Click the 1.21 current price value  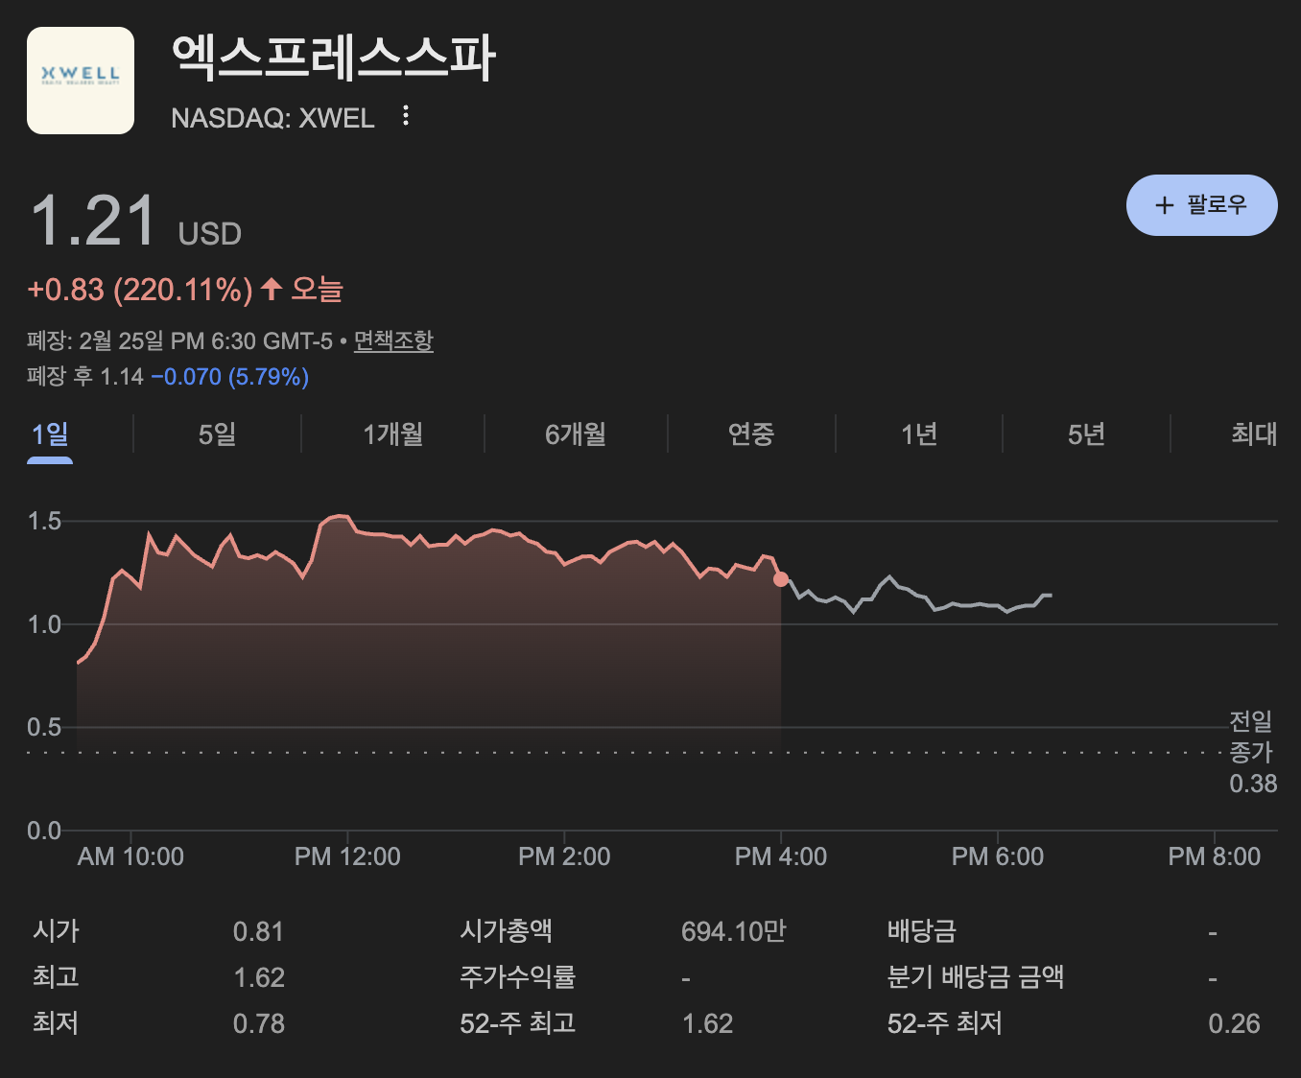pos(93,221)
